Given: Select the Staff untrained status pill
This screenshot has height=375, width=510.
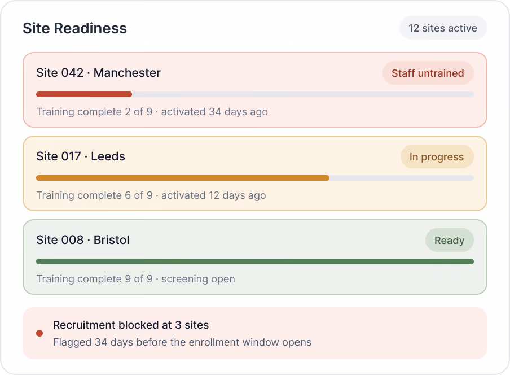Looking at the screenshot, I should pos(428,73).
